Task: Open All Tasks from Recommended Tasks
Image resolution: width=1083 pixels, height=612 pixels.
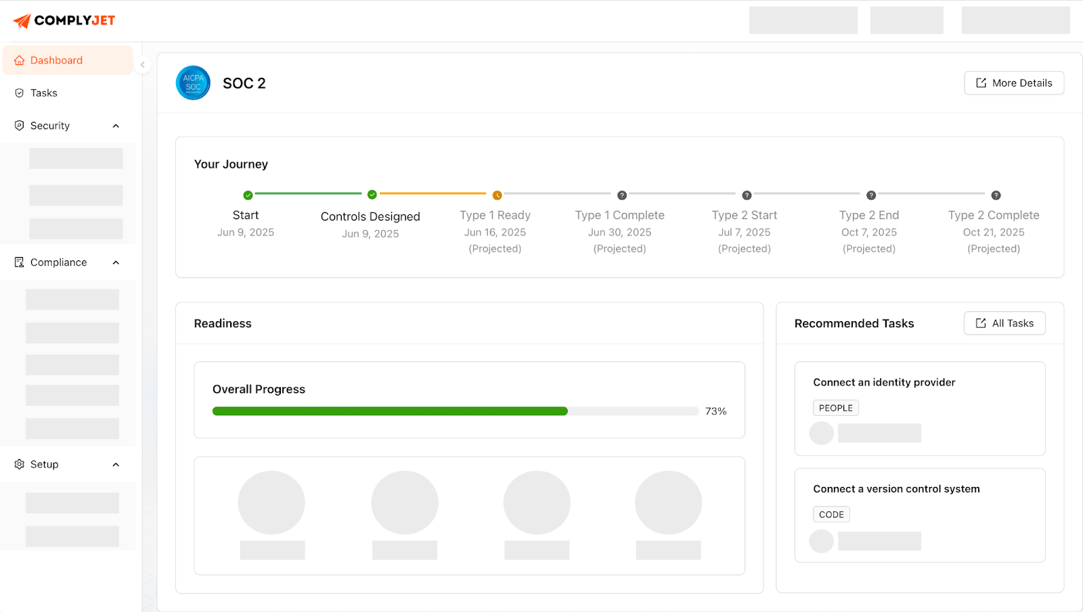Action: (1004, 323)
